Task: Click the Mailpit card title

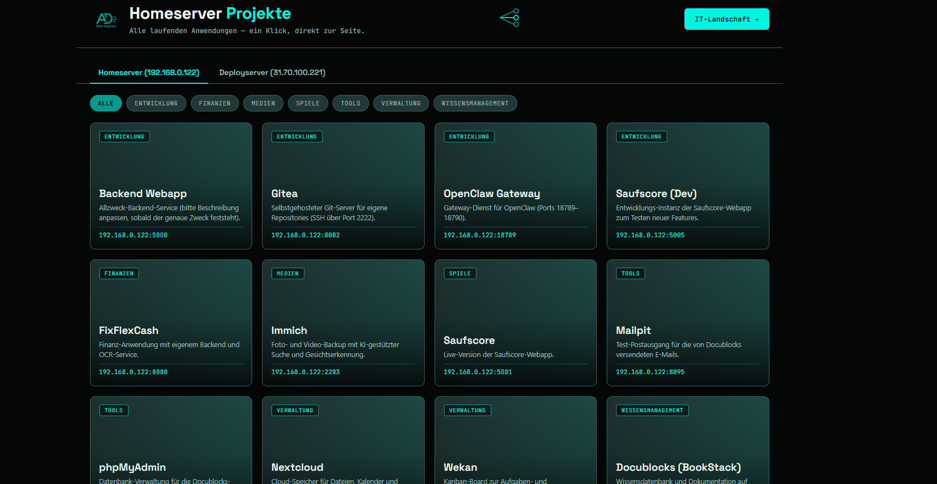Action: click(x=633, y=331)
